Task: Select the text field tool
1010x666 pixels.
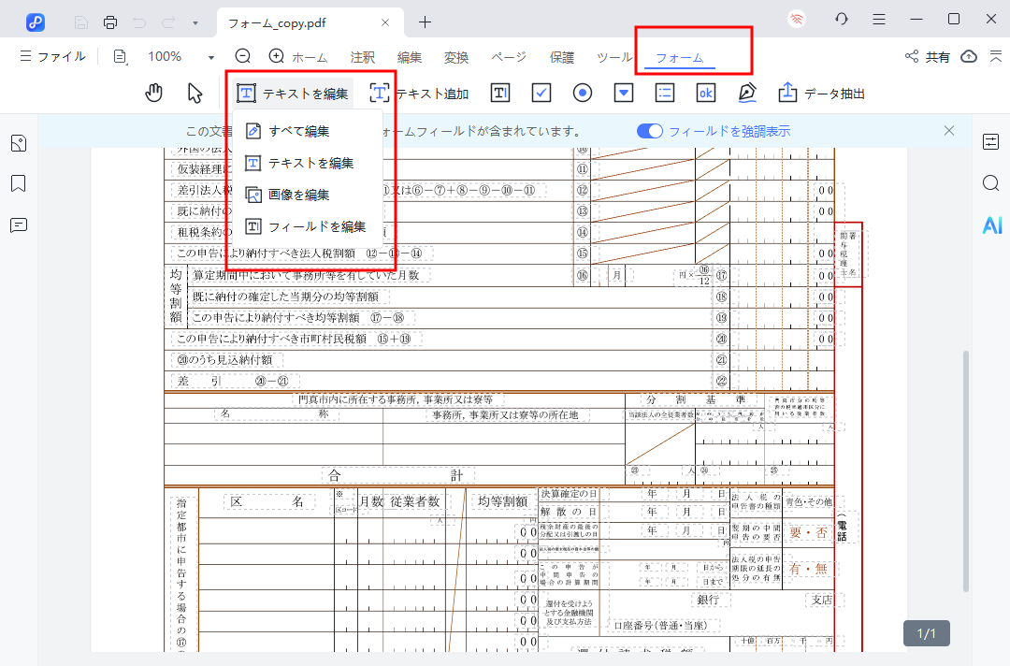Action: tap(501, 92)
